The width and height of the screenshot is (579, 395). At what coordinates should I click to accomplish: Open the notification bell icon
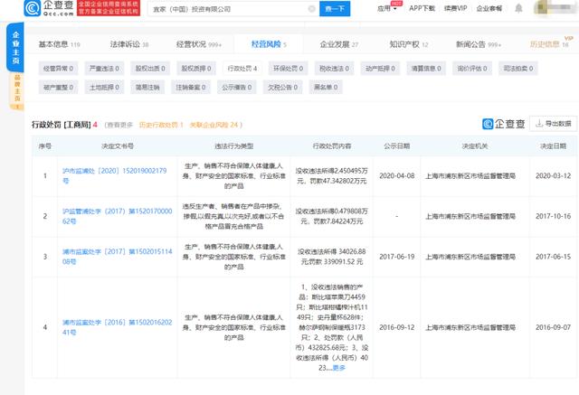coord(518,8)
